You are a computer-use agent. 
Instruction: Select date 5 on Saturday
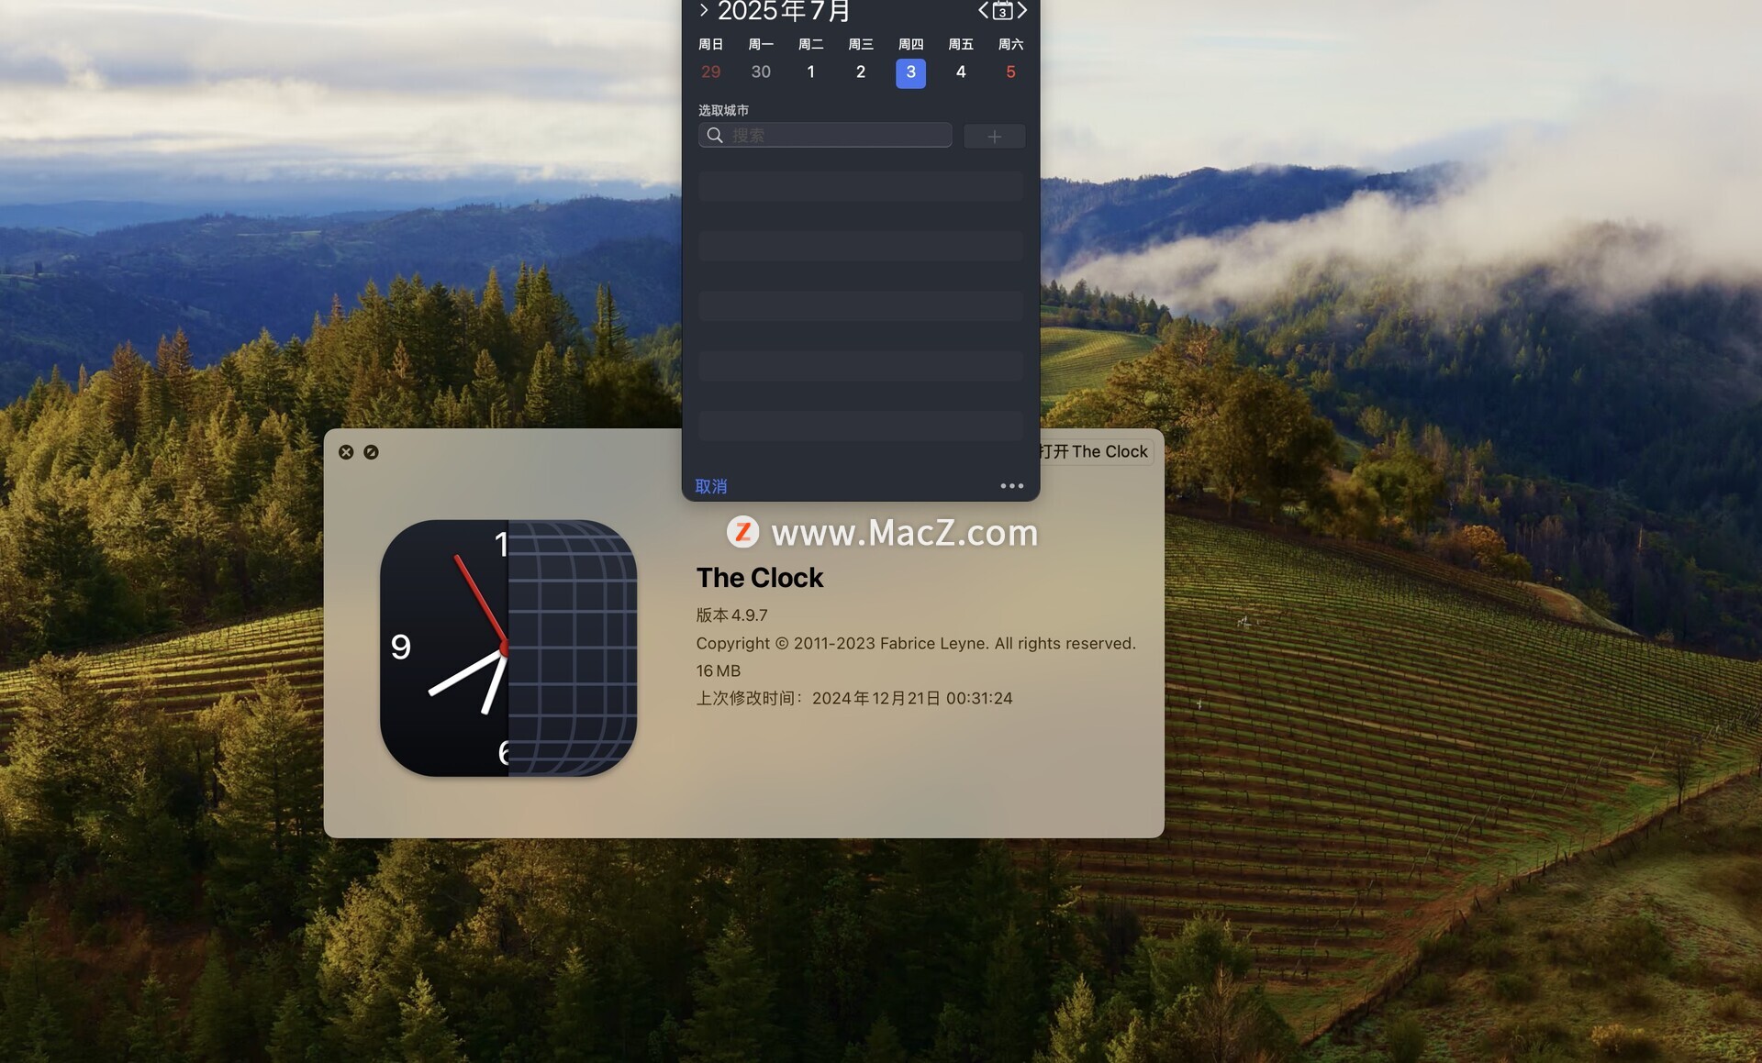pos(1010,72)
